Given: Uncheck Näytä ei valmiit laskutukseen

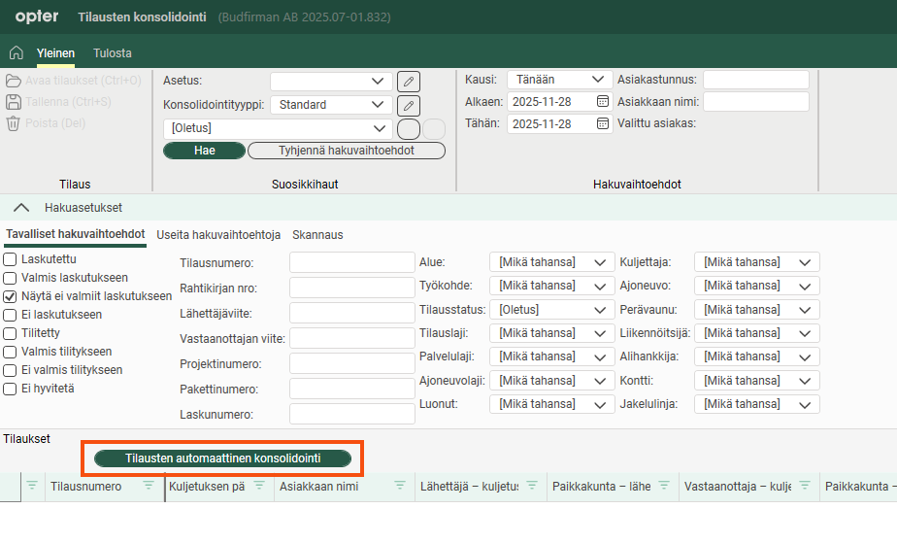Looking at the screenshot, I should coord(10,296).
